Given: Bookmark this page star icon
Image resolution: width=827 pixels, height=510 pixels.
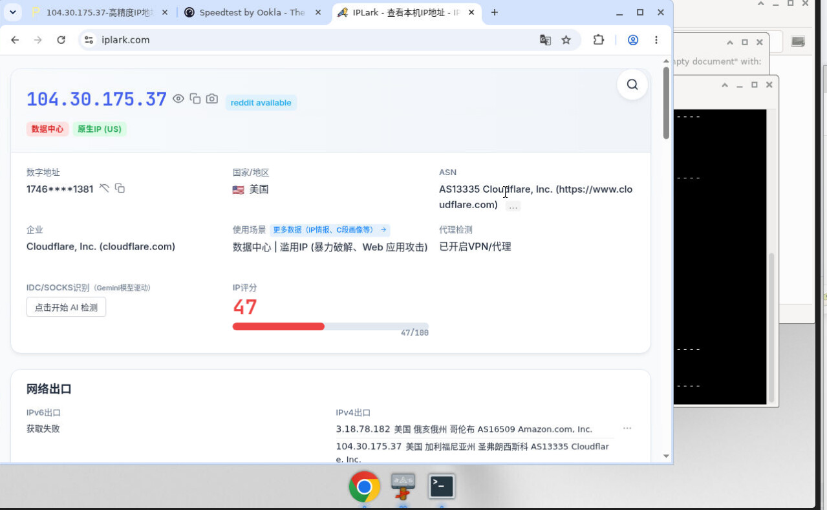Looking at the screenshot, I should (566, 40).
